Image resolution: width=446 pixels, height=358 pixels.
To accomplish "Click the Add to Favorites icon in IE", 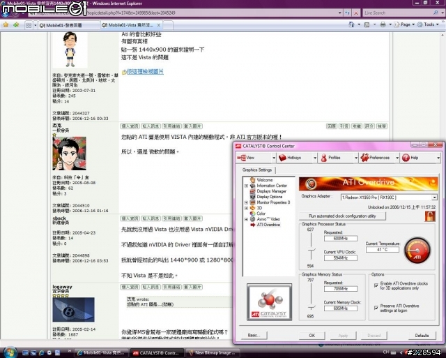I will click(16, 25).
